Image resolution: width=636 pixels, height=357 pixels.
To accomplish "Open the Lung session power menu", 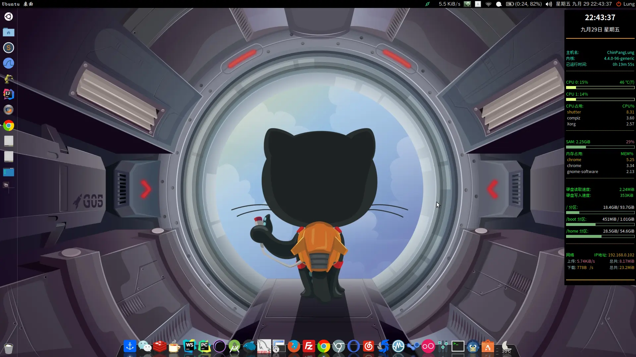I will [625, 4].
